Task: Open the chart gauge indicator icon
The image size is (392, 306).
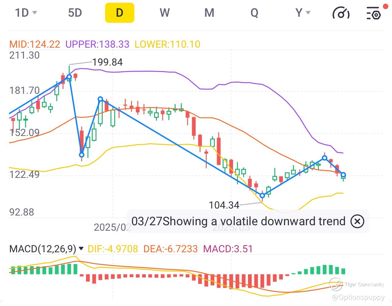Action: [x=341, y=13]
